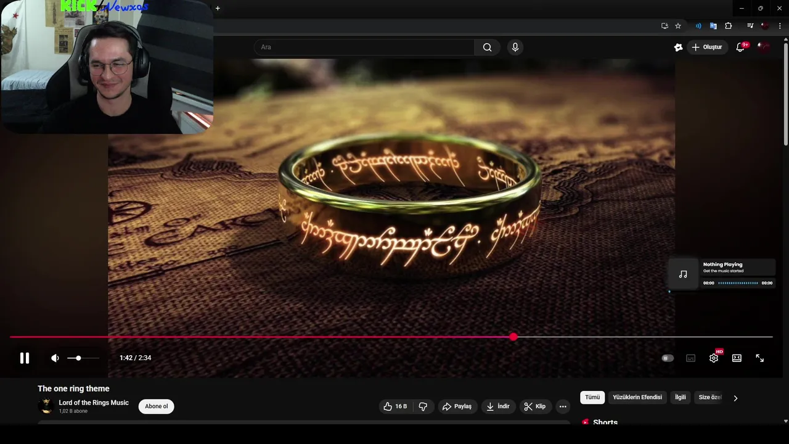The width and height of the screenshot is (789, 444).
Task: Open the browser profile avatar
Action: click(x=765, y=26)
